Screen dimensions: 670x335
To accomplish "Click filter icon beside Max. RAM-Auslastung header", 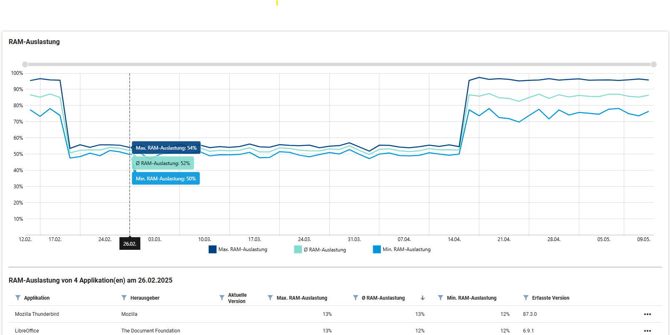I will click(270, 298).
